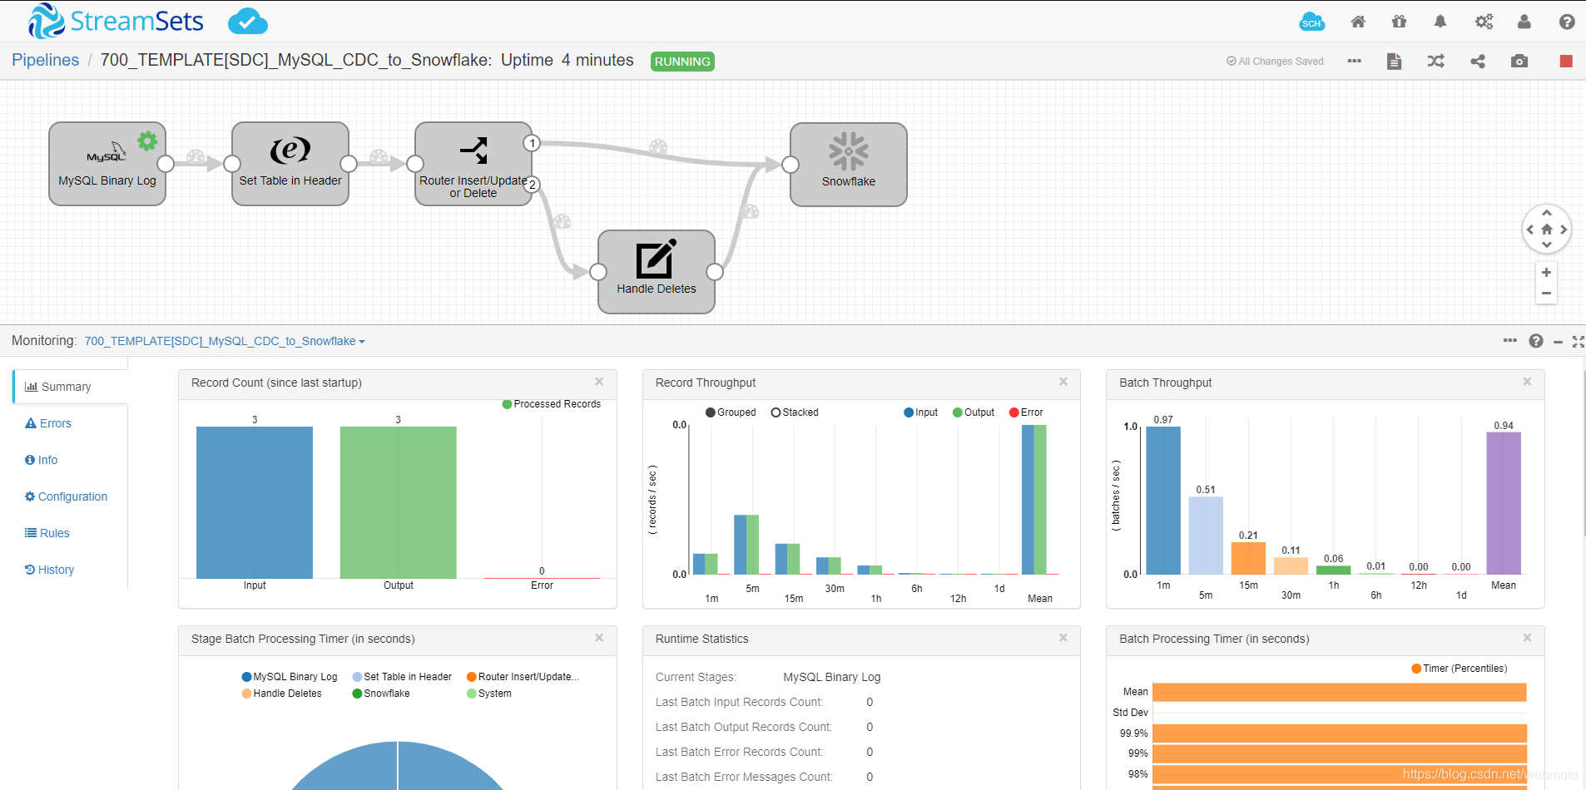
Task: Pan canvas left with arrow
Action: [x=1530, y=230]
